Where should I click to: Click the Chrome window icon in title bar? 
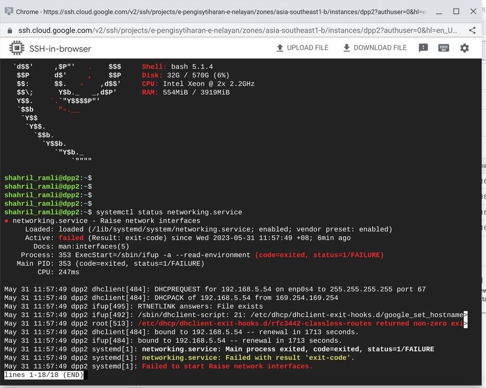tap(9, 12)
